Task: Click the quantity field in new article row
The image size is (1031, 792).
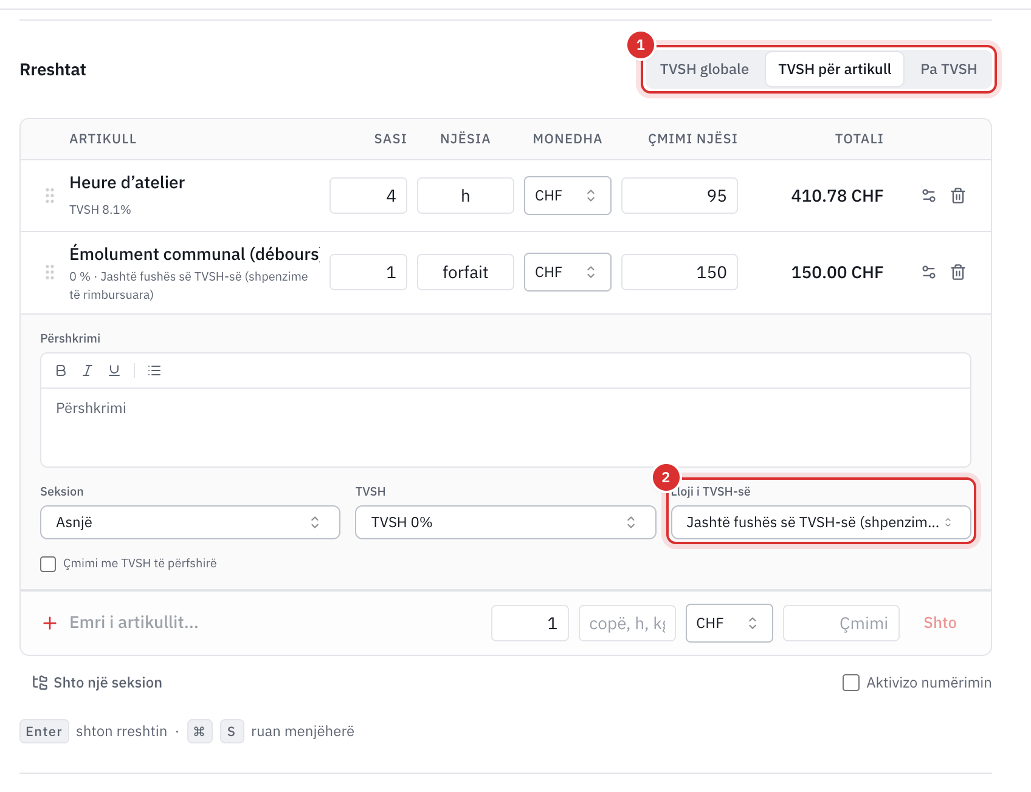Action: tap(530, 623)
